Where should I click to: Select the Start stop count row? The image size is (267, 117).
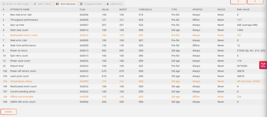[x=133, y=30]
